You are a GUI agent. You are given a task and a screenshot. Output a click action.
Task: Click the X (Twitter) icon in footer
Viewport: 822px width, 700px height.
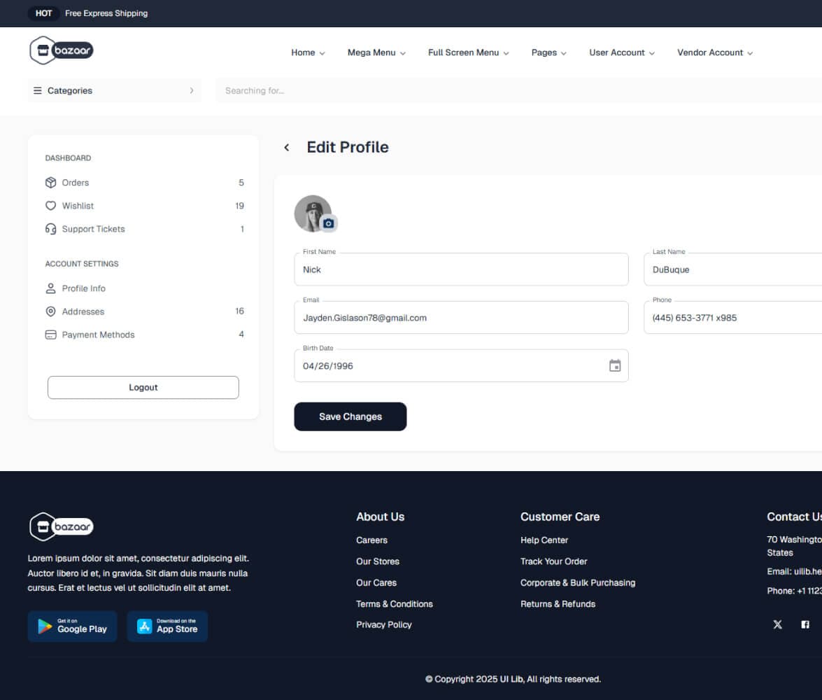click(777, 624)
